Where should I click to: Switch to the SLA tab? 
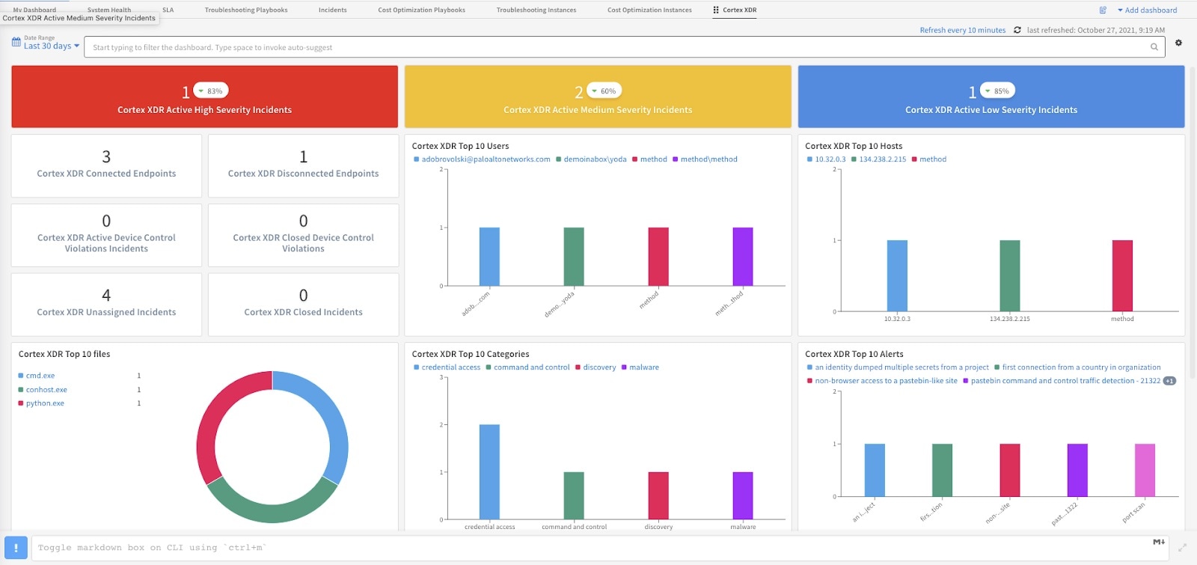coord(168,10)
